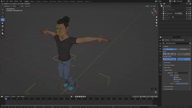Open the View Layer properties tab
Viewport: 192px width, 108px height.
tap(160, 49)
